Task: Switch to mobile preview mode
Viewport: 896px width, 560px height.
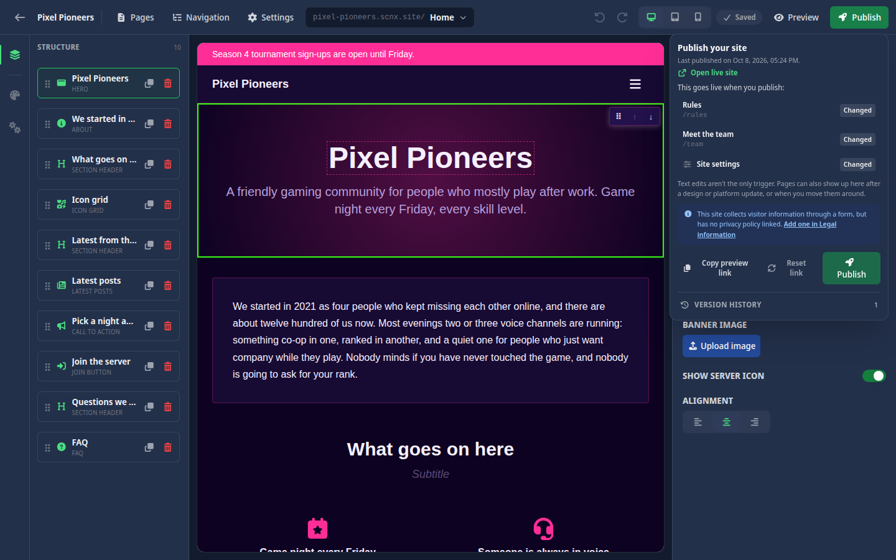Action: (698, 17)
